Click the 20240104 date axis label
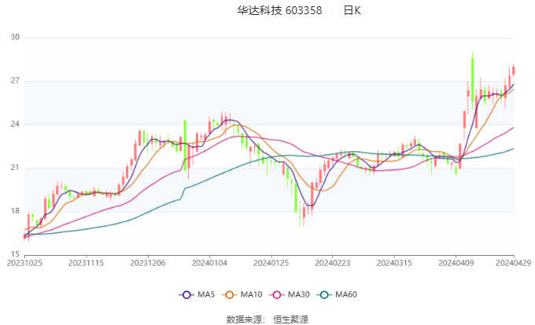This screenshot has width=535, height=325. pyautogui.click(x=209, y=263)
